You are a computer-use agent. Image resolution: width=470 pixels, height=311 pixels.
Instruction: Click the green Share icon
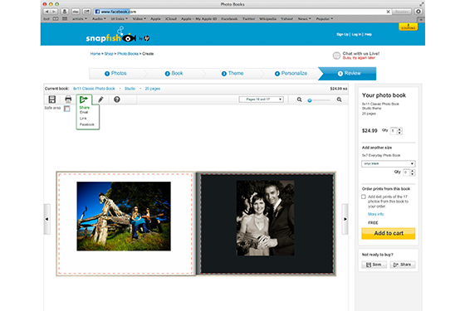tap(84, 100)
